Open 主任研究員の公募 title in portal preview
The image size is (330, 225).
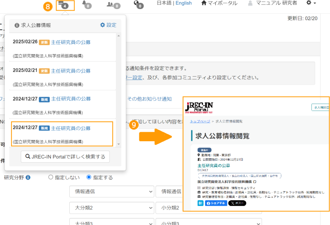[214, 166]
